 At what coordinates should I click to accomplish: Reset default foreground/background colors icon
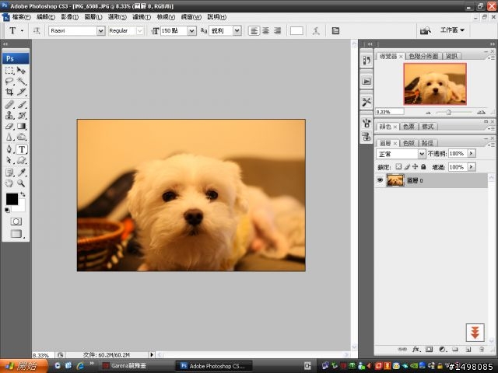click(7, 210)
